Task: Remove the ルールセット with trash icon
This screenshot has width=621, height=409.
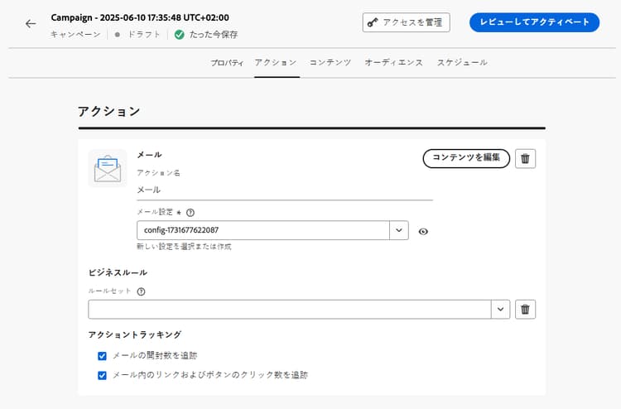Action: point(525,309)
